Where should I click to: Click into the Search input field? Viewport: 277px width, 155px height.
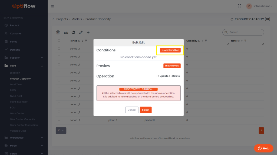pyautogui.click(x=245, y=32)
